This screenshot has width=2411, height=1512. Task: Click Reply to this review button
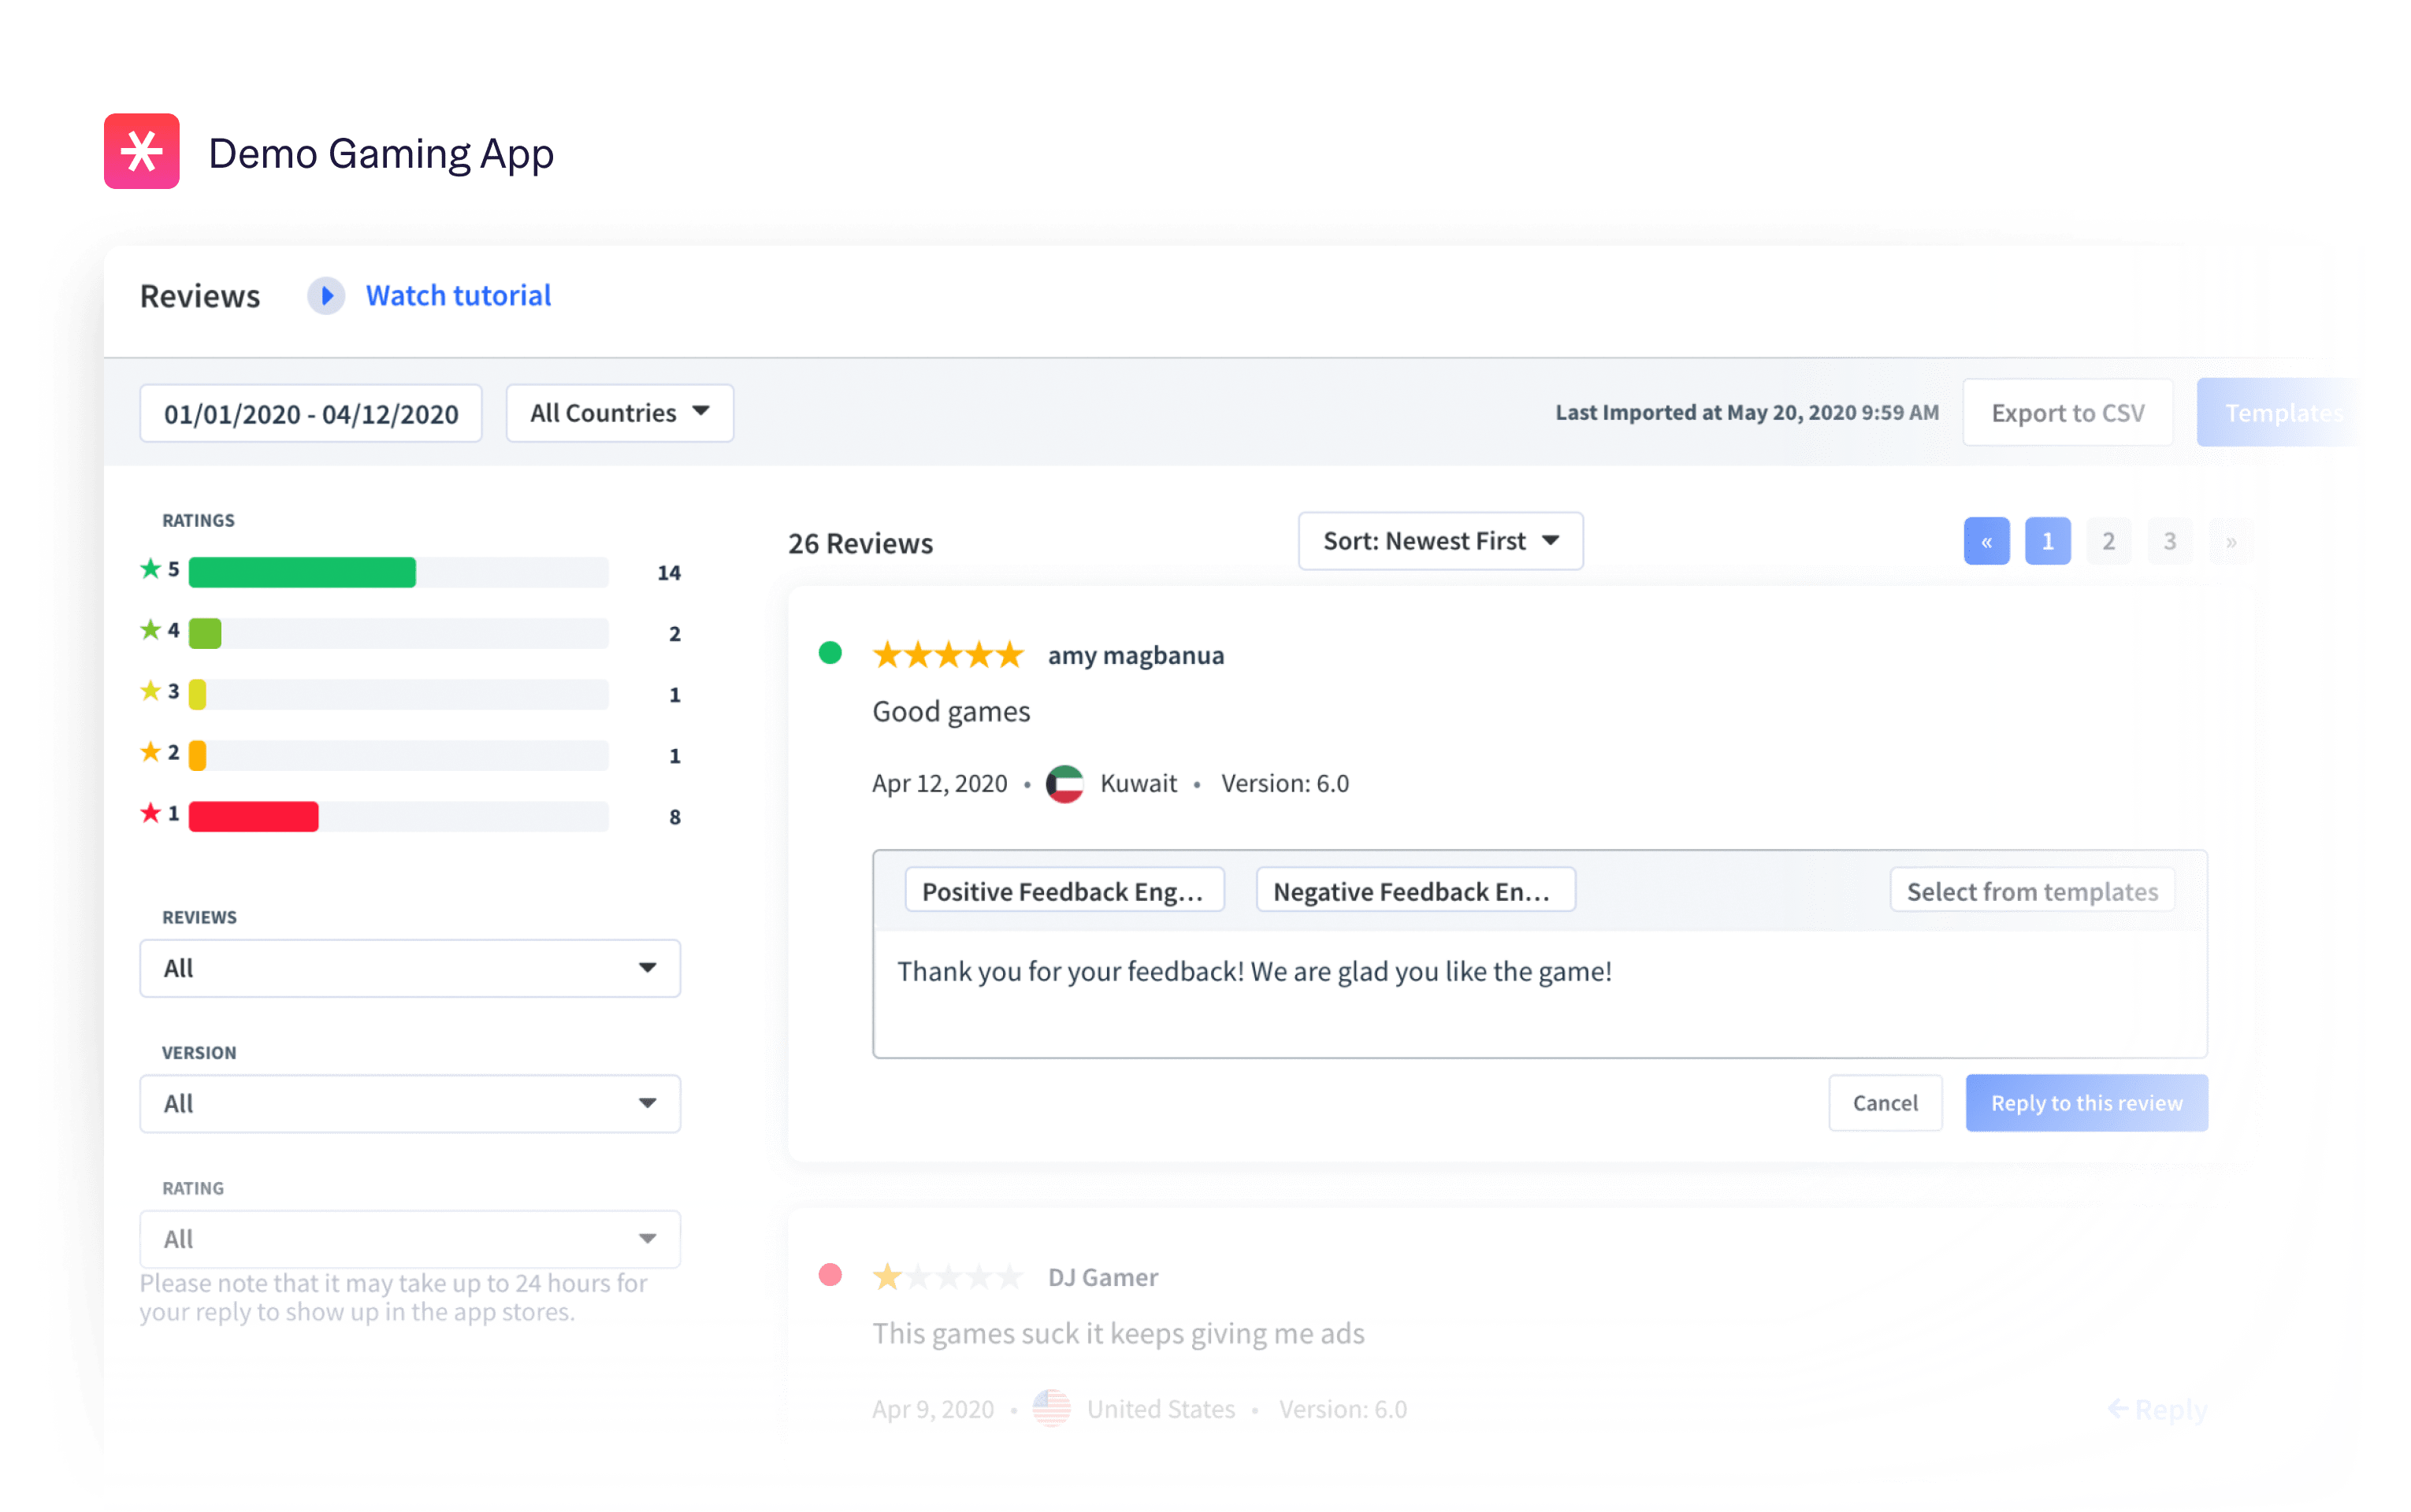point(2086,1103)
